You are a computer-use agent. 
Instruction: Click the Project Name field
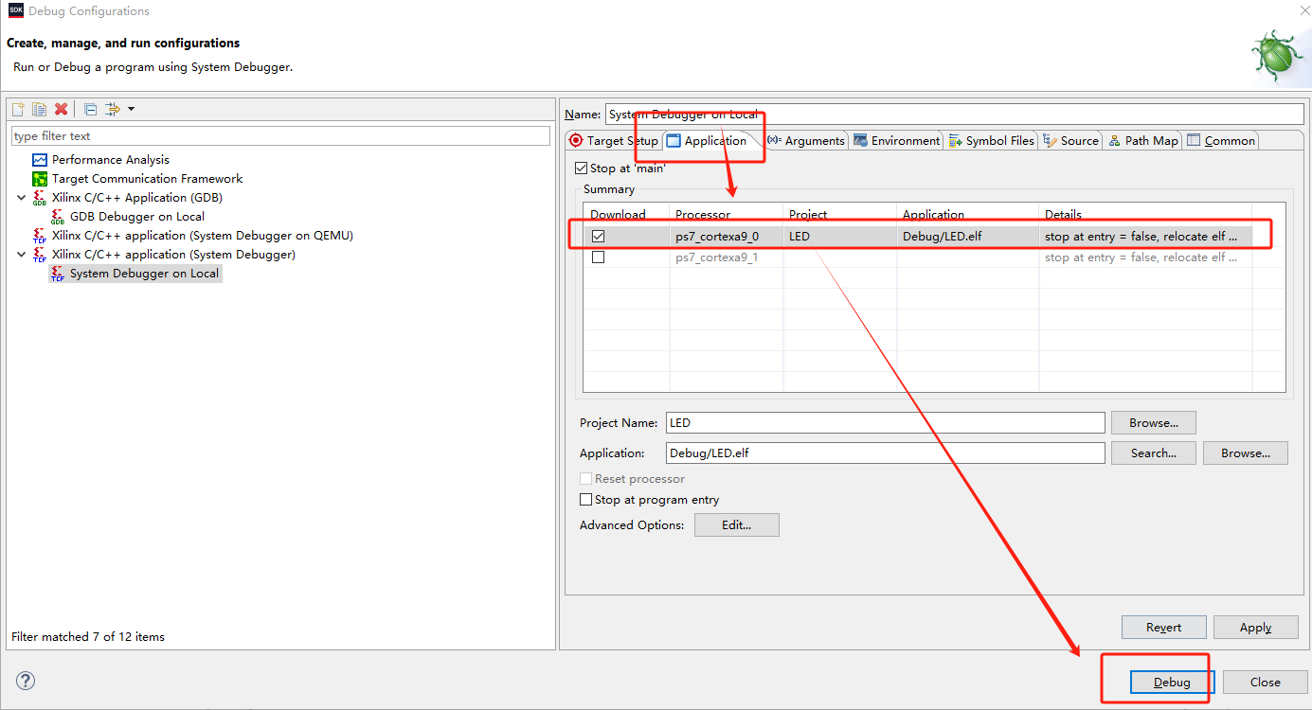[885, 423]
